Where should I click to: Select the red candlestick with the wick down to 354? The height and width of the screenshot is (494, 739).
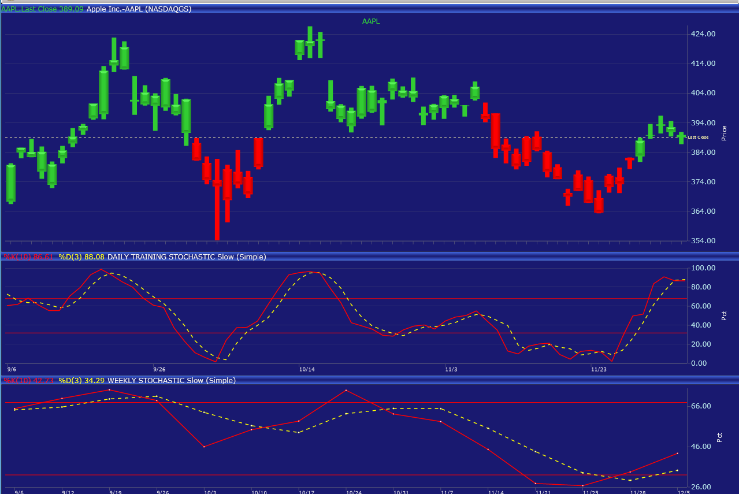click(x=217, y=199)
